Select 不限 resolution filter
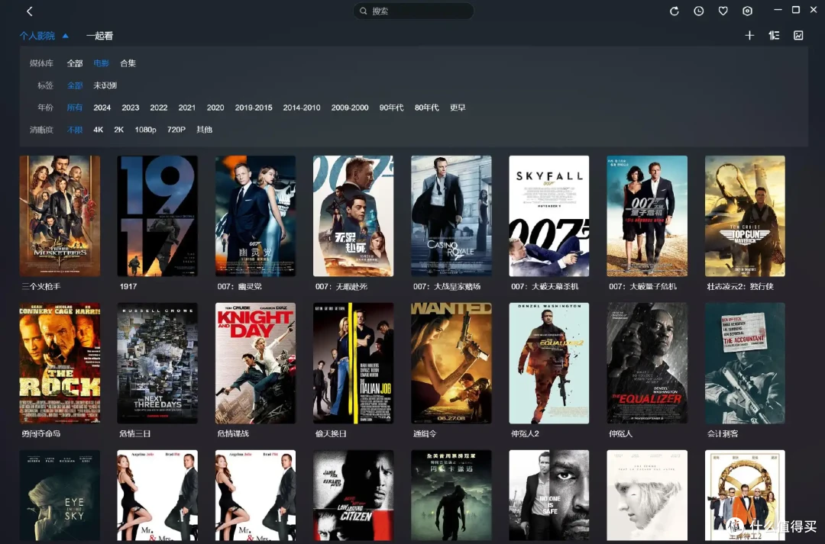Screen dimensions: 825x544 pyautogui.click(x=75, y=129)
